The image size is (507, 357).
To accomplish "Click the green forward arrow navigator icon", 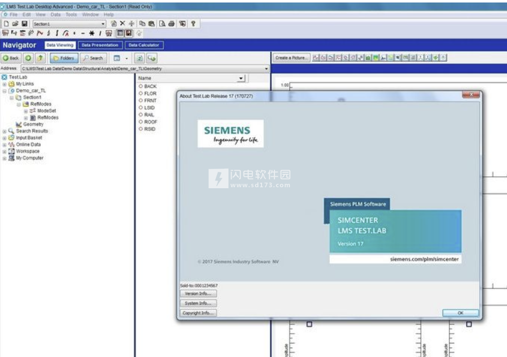I will 28,58.
